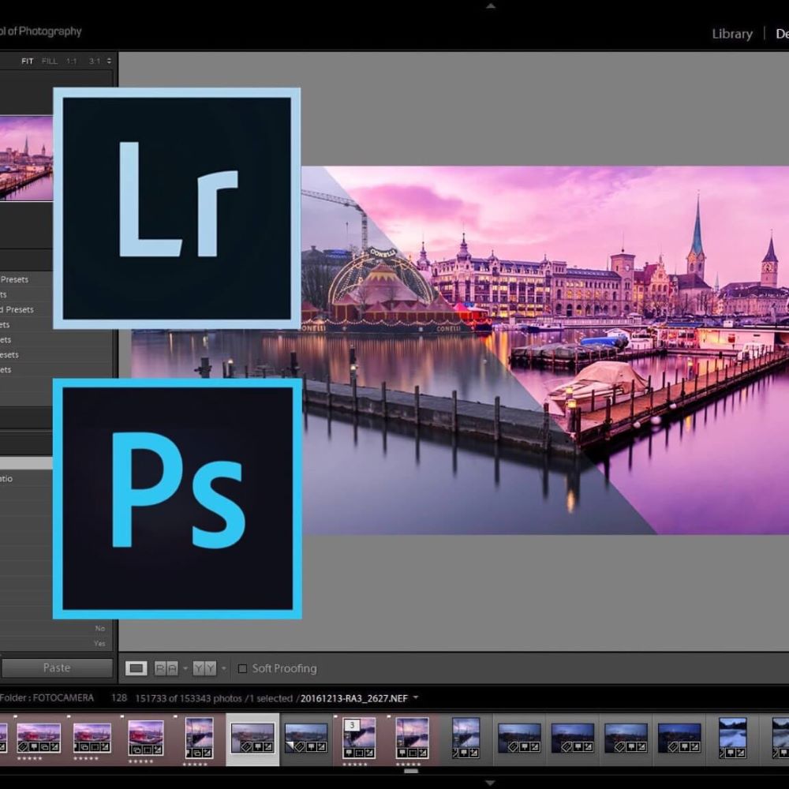Click the main photo in loupe view
Viewport: 789px width, 789px height.
[545, 350]
